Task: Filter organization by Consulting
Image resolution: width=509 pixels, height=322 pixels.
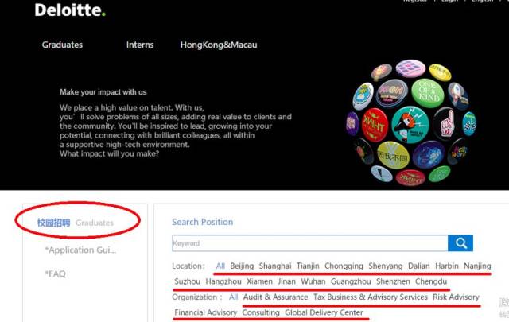Action: [261, 312]
